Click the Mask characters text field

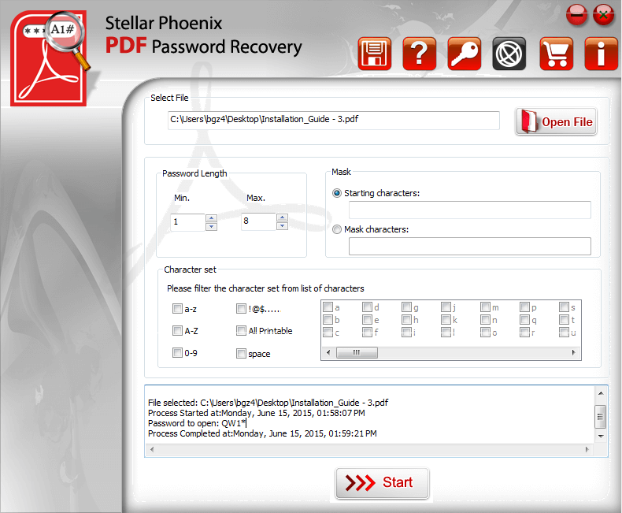point(470,246)
